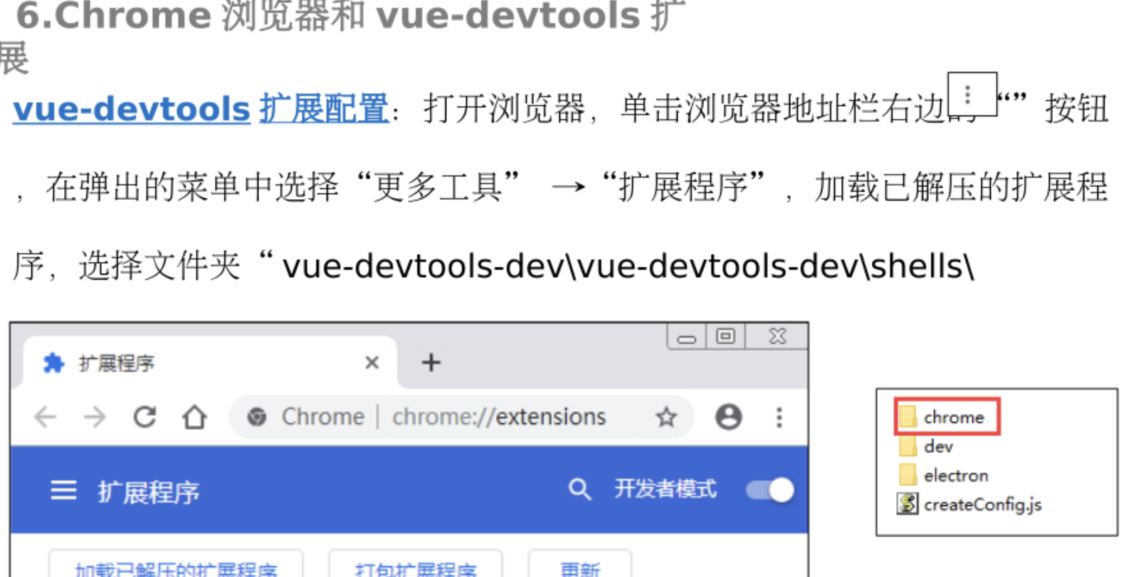Toggle the 开发者模式 switch

coord(770,489)
